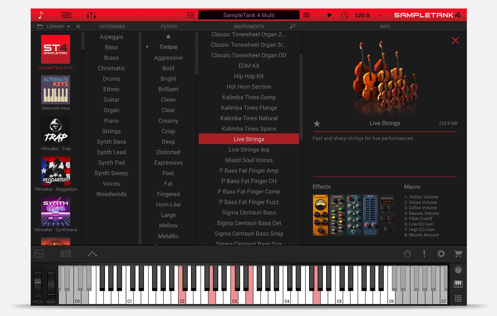Click the Pitch bend wheel

tap(38, 284)
